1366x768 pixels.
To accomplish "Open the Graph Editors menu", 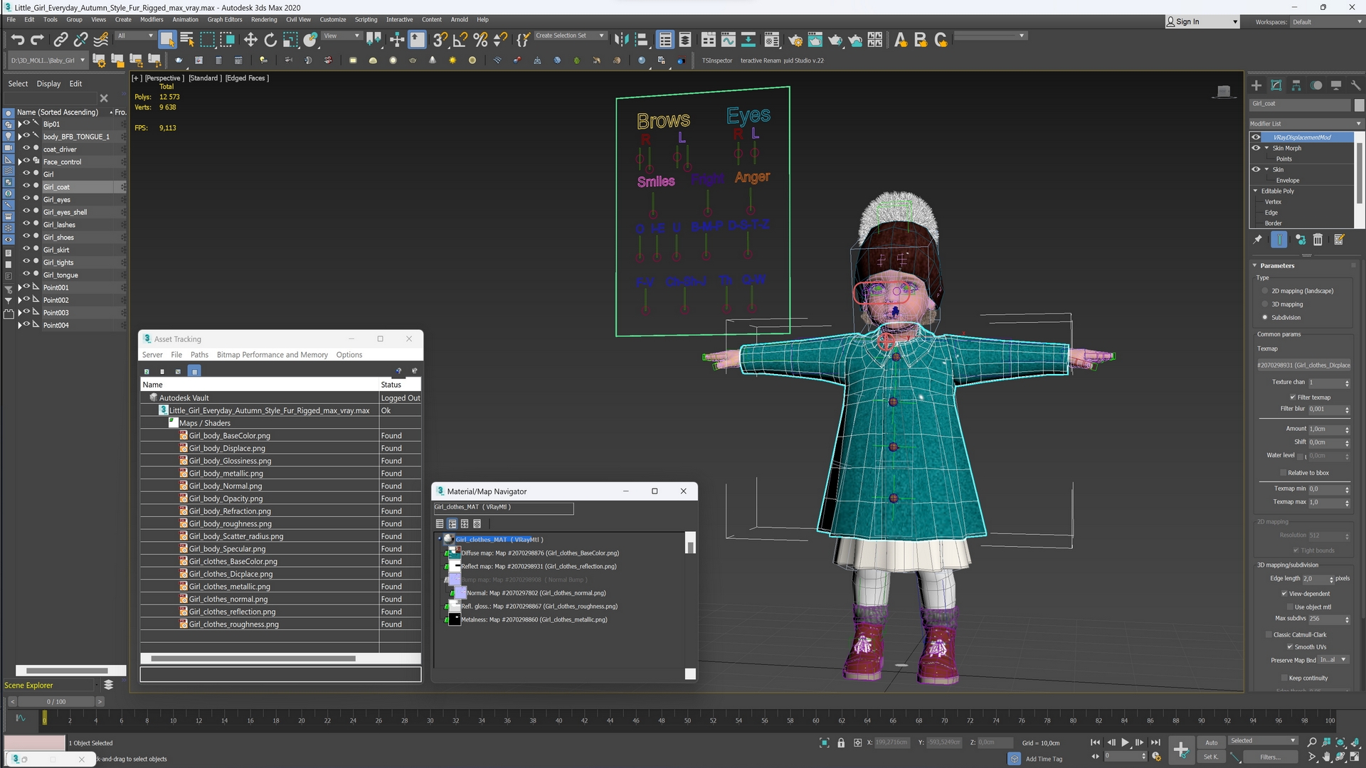I will pos(225,19).
